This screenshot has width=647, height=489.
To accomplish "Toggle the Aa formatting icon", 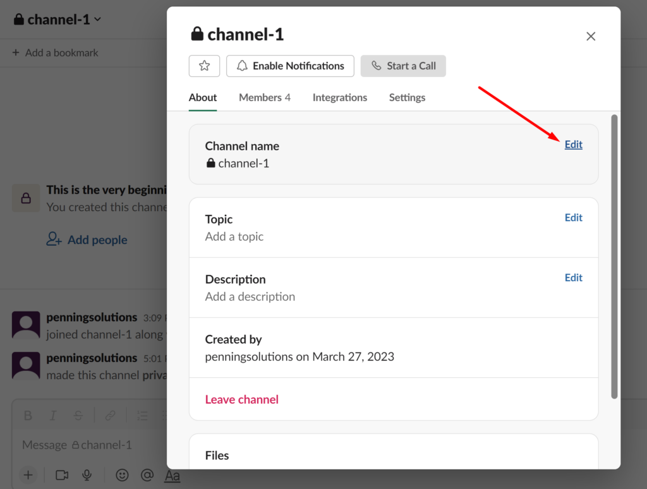I will pos(172,476).
